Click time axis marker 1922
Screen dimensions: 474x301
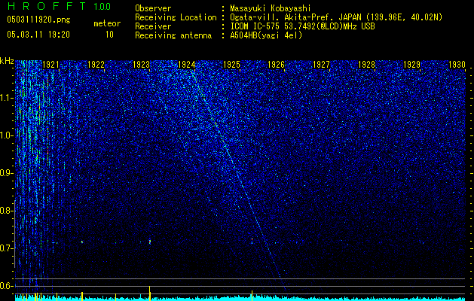click(96, 64)
